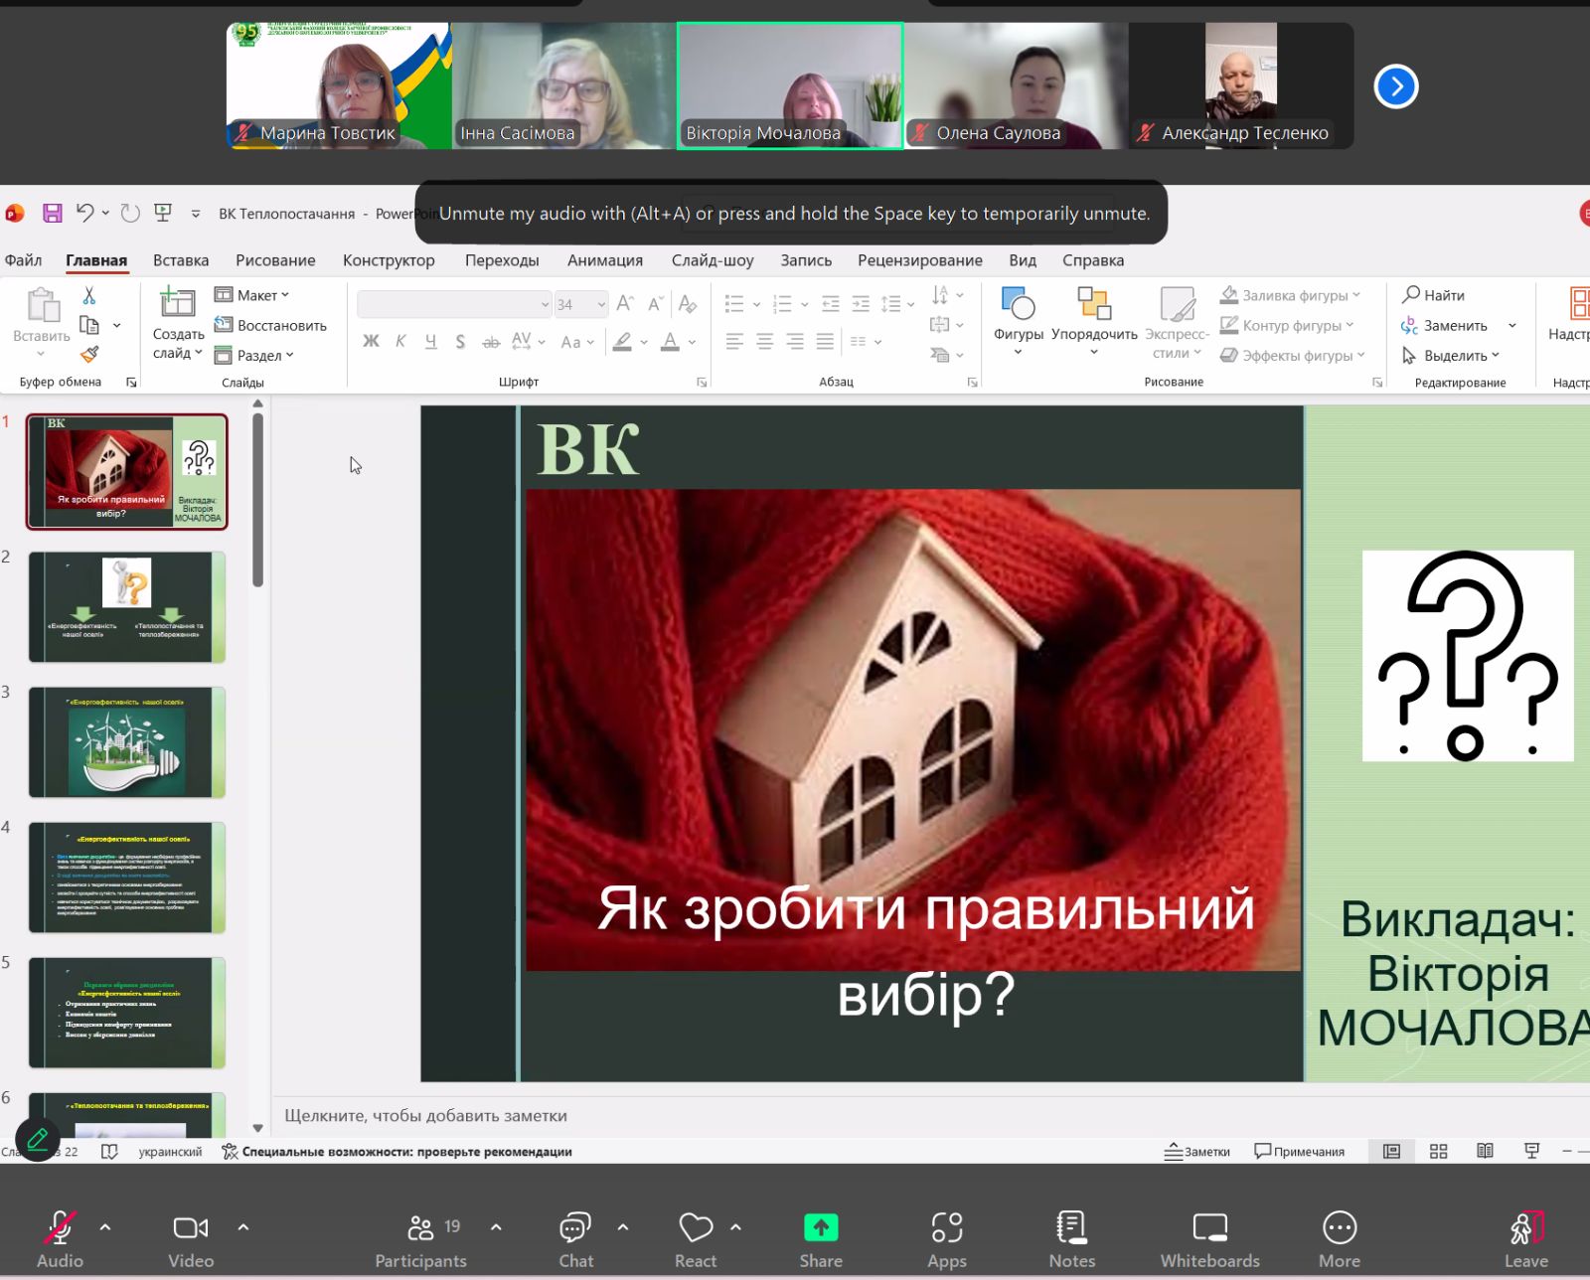
Task: Toggle bold text formatting
Action: point(371,342)
